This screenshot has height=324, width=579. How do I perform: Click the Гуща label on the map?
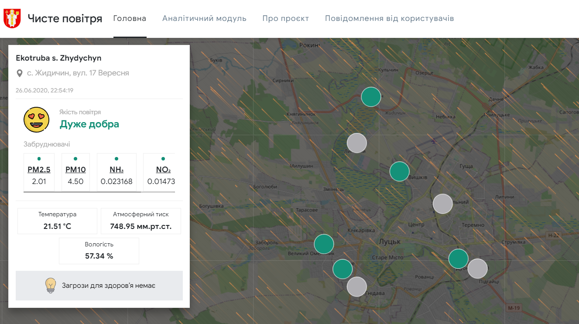(466, 166)
